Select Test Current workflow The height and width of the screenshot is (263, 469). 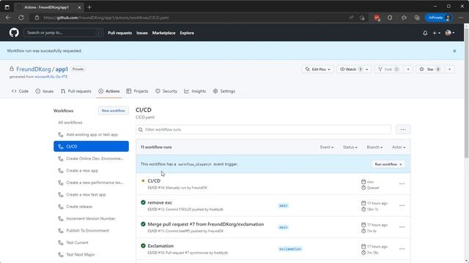click(91, 243)
